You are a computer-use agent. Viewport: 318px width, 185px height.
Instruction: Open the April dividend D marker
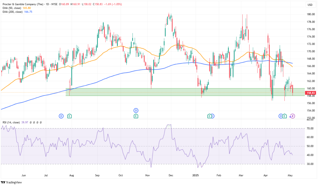pos(281,116)
